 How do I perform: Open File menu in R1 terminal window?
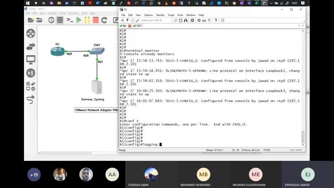[123, 15]
